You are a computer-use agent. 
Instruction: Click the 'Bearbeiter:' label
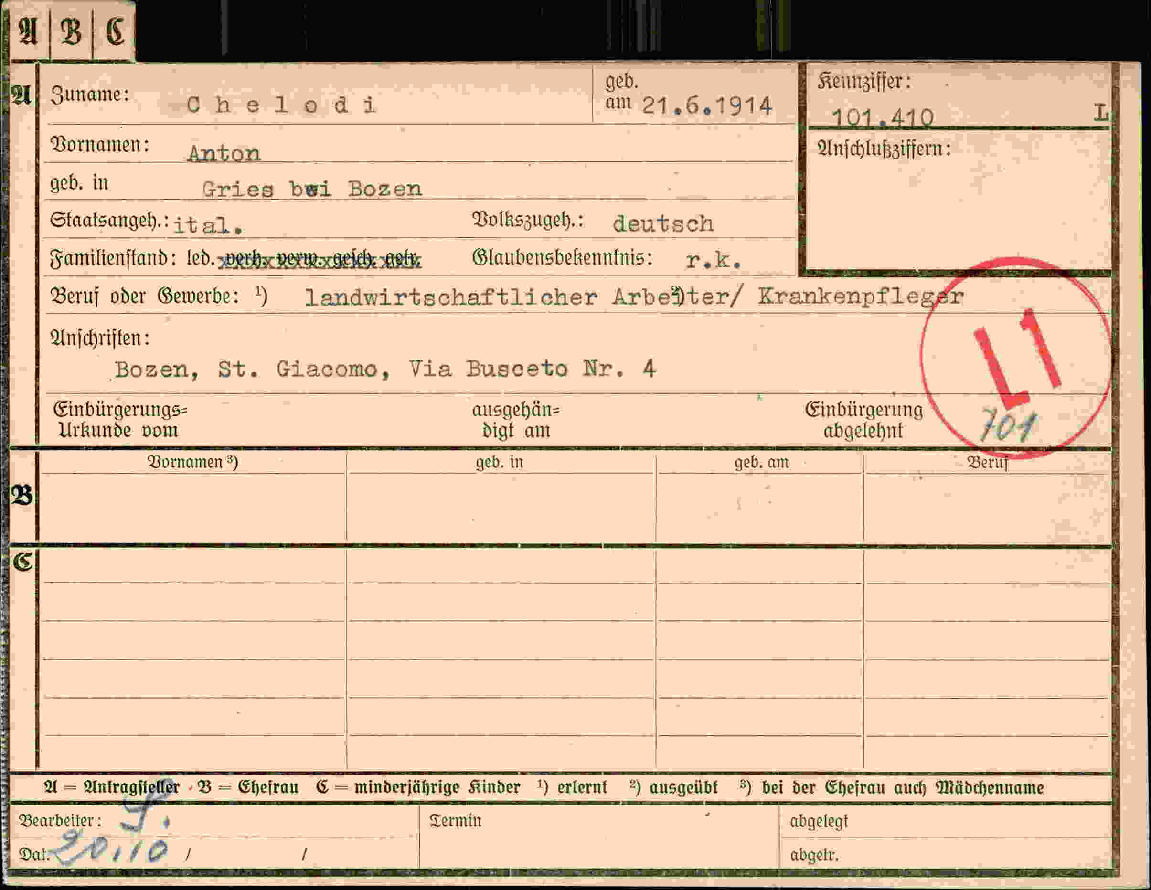(60, 820)
